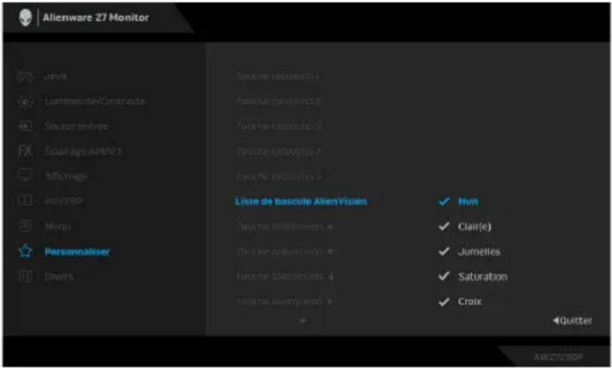
Task: Toggle the Nuit checkmark
Action: coord(444,201)
